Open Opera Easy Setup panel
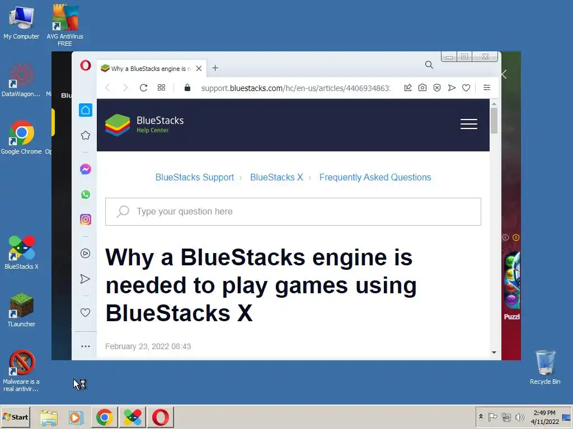Image resolution: width=573 pixels, height=429 pixels. (x=487, y=88)
